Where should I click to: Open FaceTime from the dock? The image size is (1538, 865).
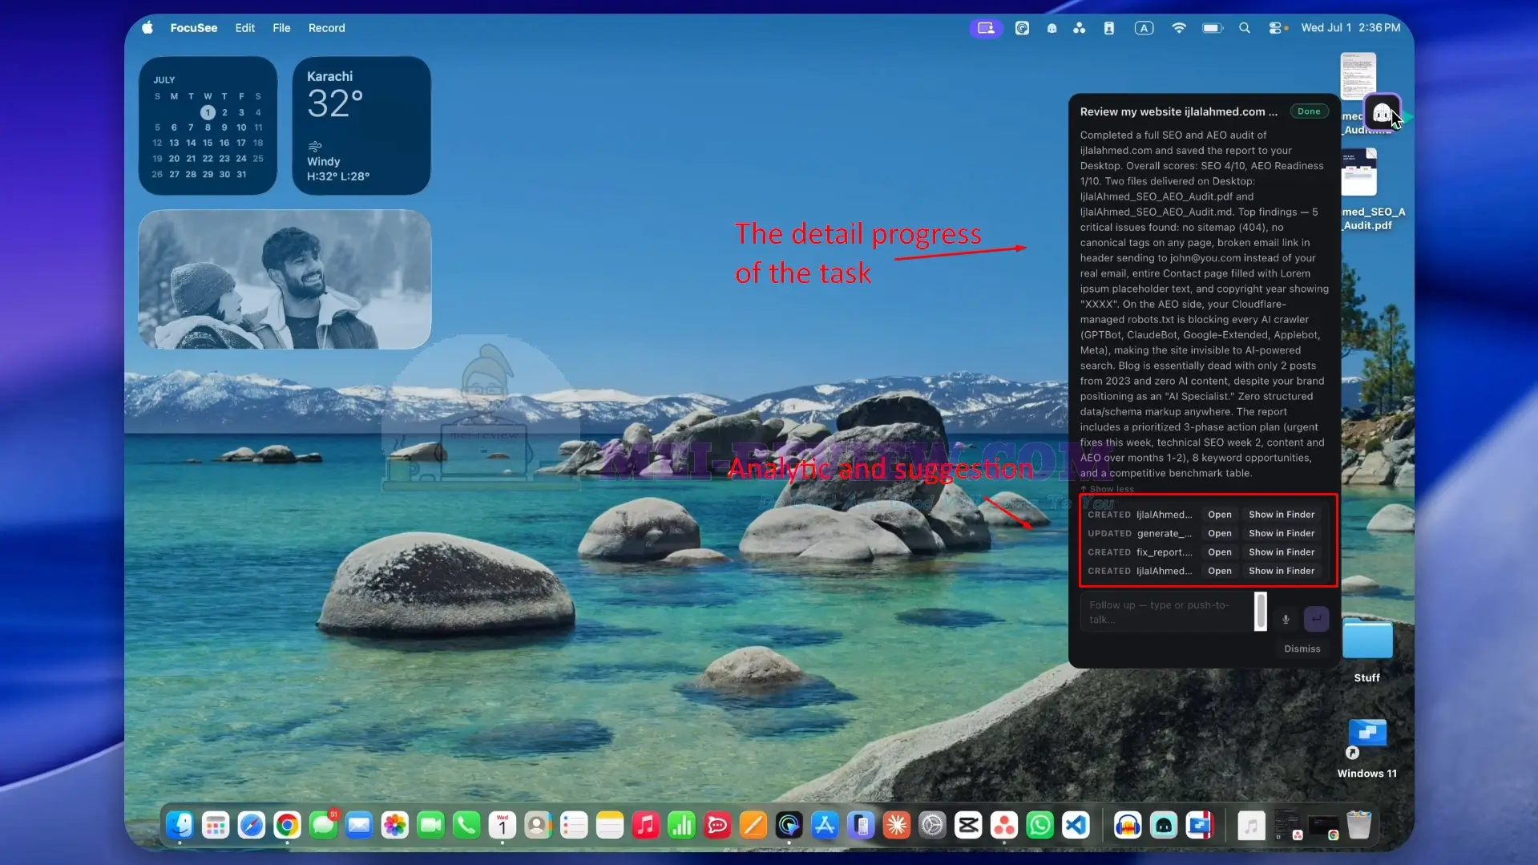(430, 825)
